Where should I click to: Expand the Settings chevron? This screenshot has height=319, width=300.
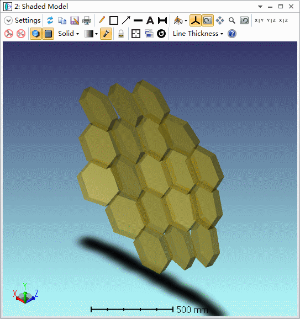8,20
